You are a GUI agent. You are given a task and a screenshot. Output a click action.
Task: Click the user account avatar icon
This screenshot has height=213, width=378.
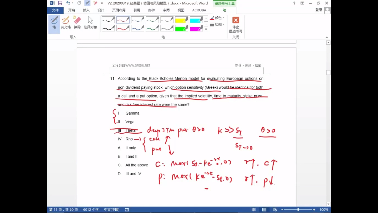tap(327, 10)
